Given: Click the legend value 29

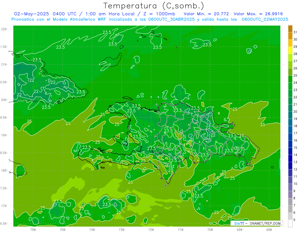Looking at the screenshot, I should [x=295, y=46].
